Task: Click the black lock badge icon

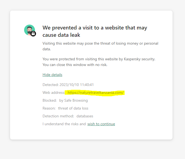Action: [33, 34]
